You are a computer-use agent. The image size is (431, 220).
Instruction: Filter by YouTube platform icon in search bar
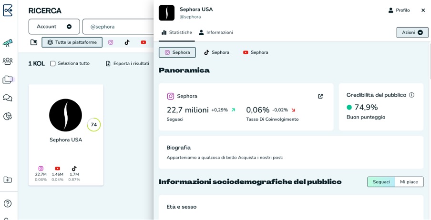pos(144,42)
